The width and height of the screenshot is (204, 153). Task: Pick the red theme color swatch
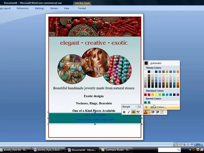pos(164,72)
